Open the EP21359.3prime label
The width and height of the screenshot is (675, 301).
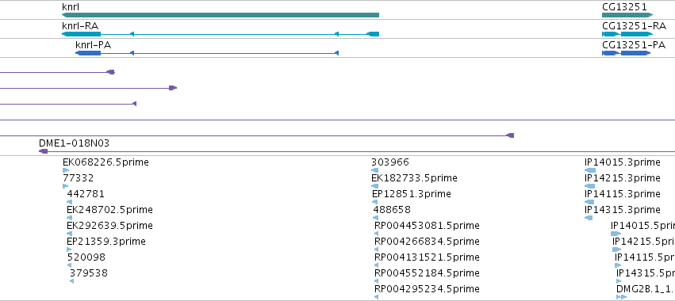click(x=106, y=242)
